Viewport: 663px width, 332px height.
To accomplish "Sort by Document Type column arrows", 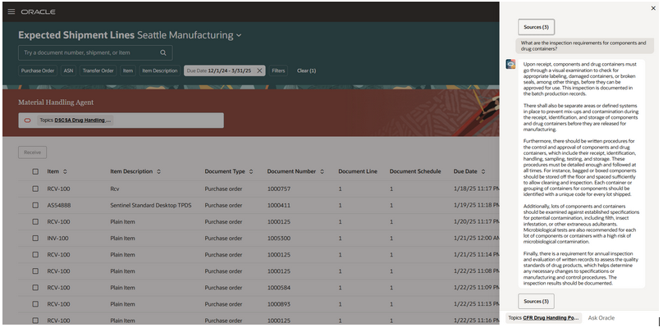I will [251, 171].
